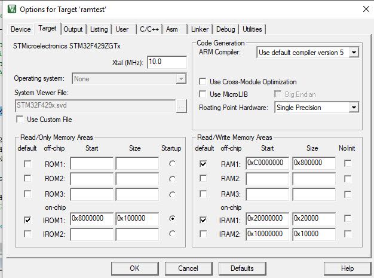Image resolution: width=374 pixels, height=278 pixels.
Task: Open the User tab
Action: 122,29
